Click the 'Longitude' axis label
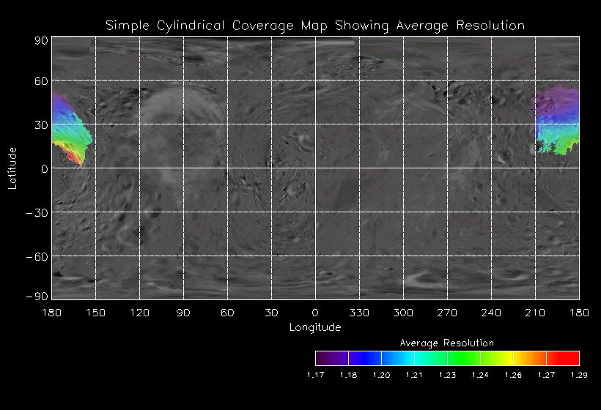 (x=315, y=327)
